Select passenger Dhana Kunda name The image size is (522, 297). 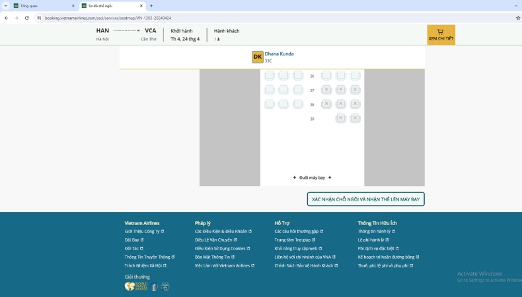click(x=279, y=54)
